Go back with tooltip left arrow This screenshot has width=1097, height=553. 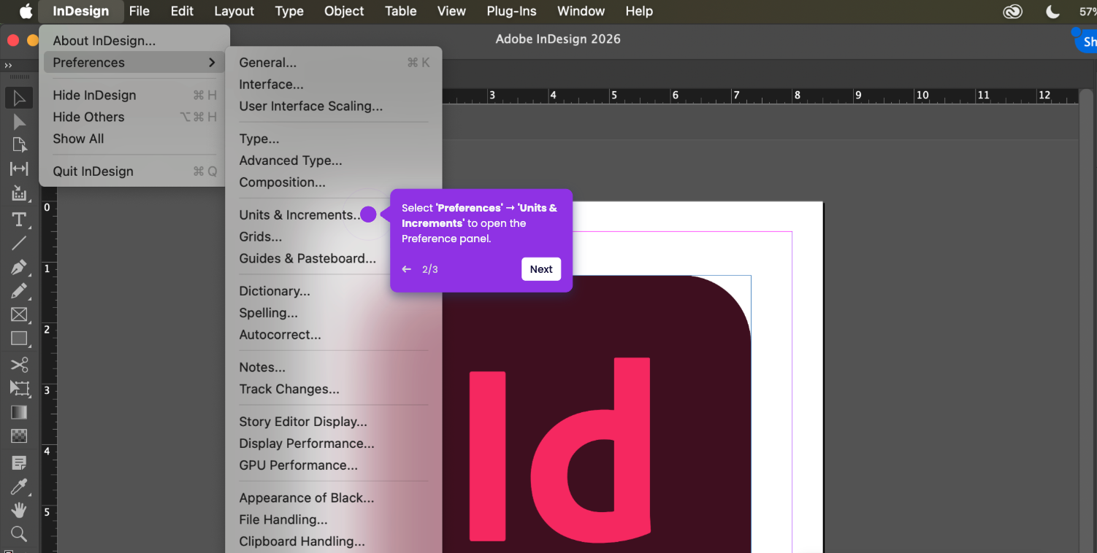click(407, 269)
